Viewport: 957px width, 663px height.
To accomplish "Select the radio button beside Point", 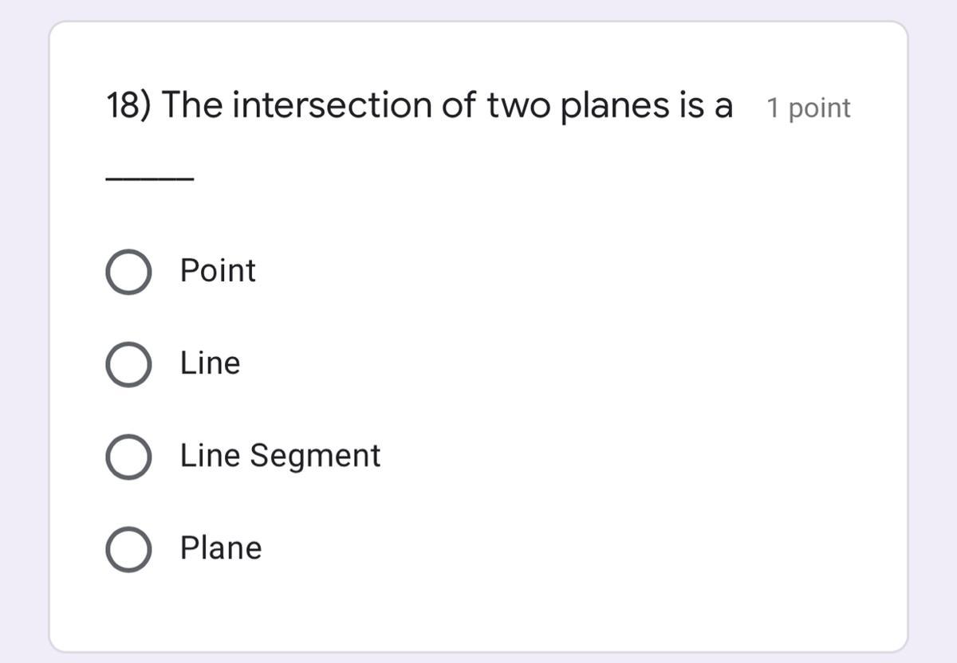I will point(128,272).
